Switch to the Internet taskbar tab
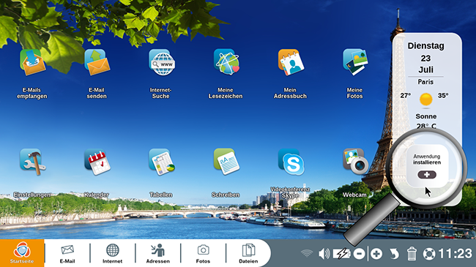Screen dimensions: 476x267 [x=112, y=253]
